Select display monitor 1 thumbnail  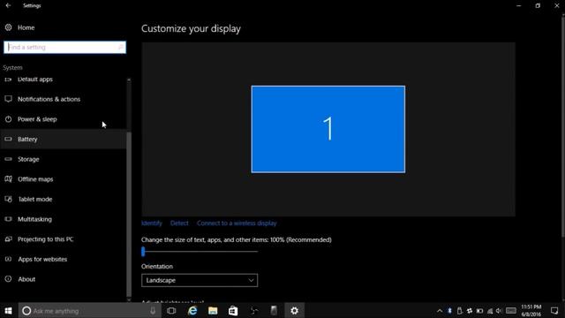click(x=328, y=129)
